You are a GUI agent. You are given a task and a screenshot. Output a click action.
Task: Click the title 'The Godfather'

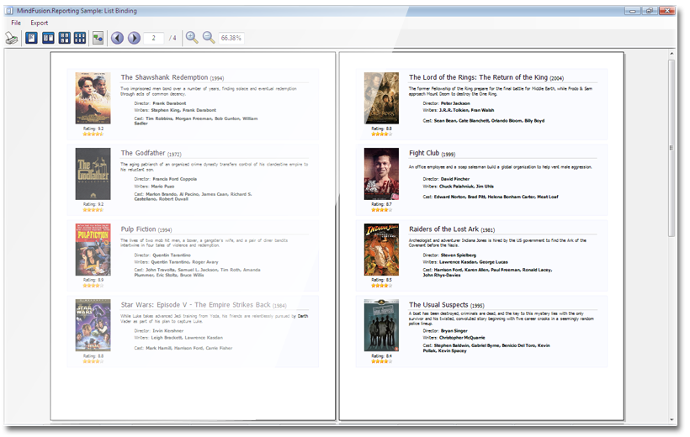[143, 153]
